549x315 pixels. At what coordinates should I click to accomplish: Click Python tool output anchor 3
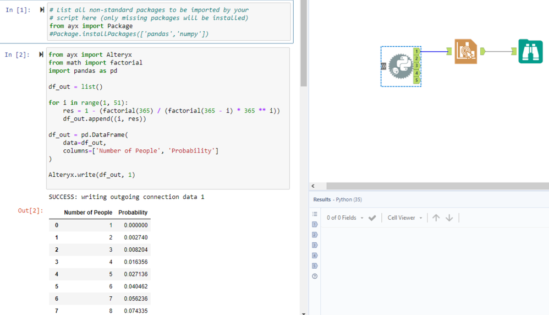416,66
